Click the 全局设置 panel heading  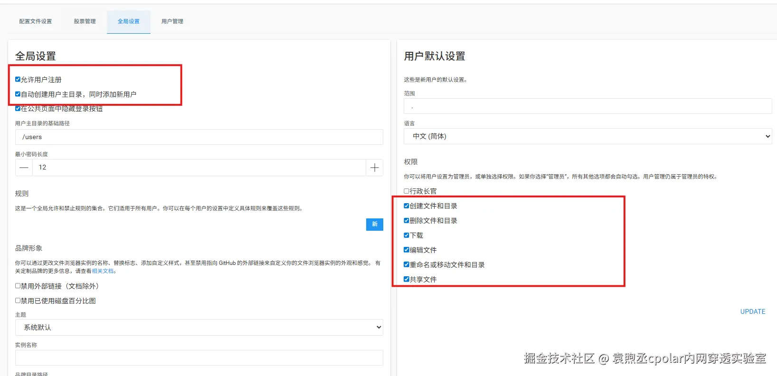(36, 56)
